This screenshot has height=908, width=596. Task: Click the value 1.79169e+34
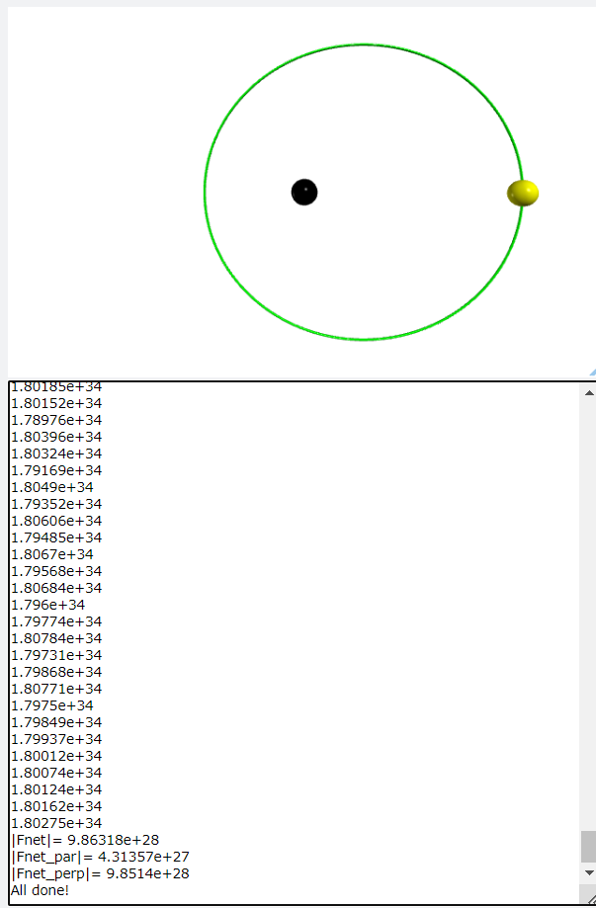pos(56,470)
